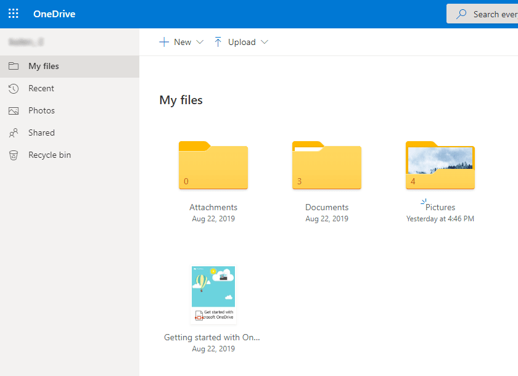This screenshot has width=518, height=376.
Task: Click in the Search everything box
Action: click(x=492, y=14)
